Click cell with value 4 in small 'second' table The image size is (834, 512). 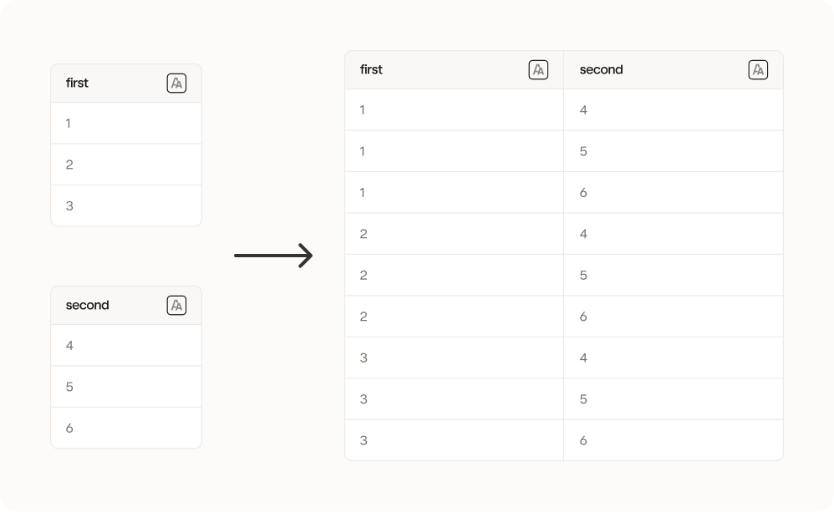[126, 346]
